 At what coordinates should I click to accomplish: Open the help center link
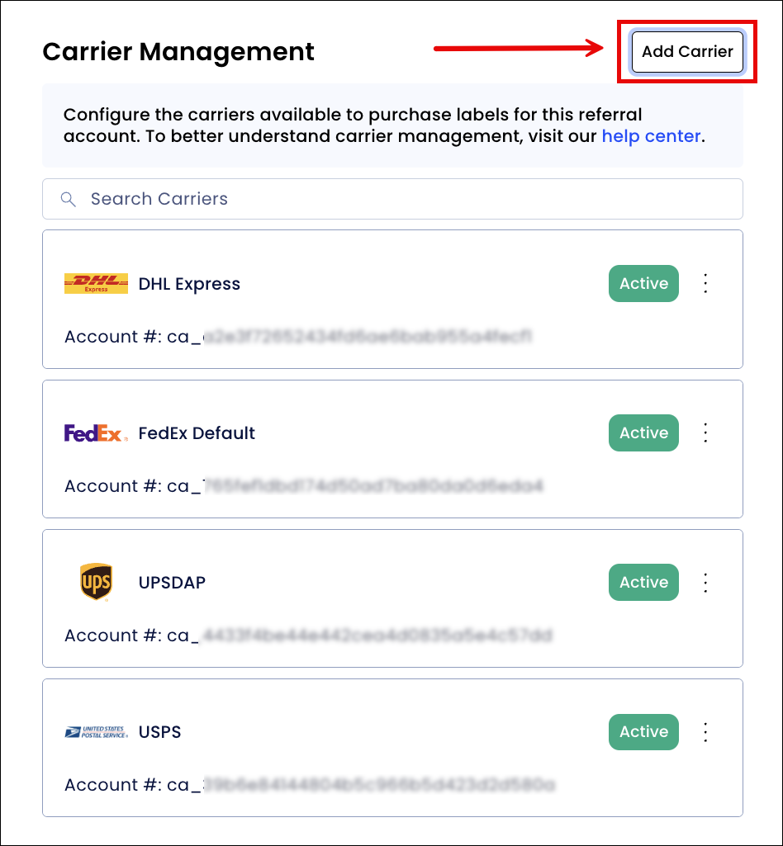651,136
